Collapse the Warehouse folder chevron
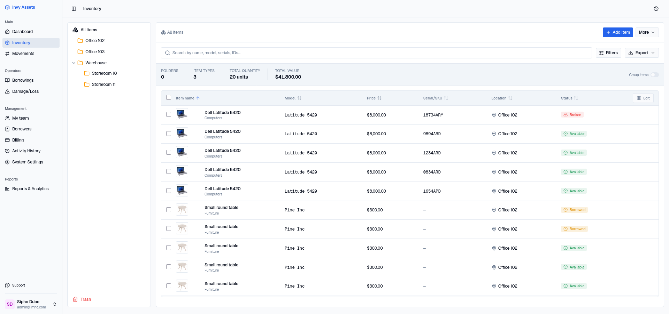Image resolution: width=669 pixels, height=314 pixels. 74,63
